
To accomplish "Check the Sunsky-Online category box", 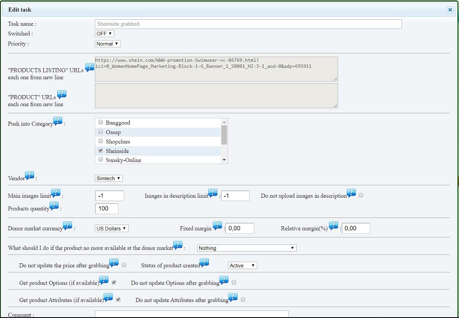I will click(x=101, y=159).
